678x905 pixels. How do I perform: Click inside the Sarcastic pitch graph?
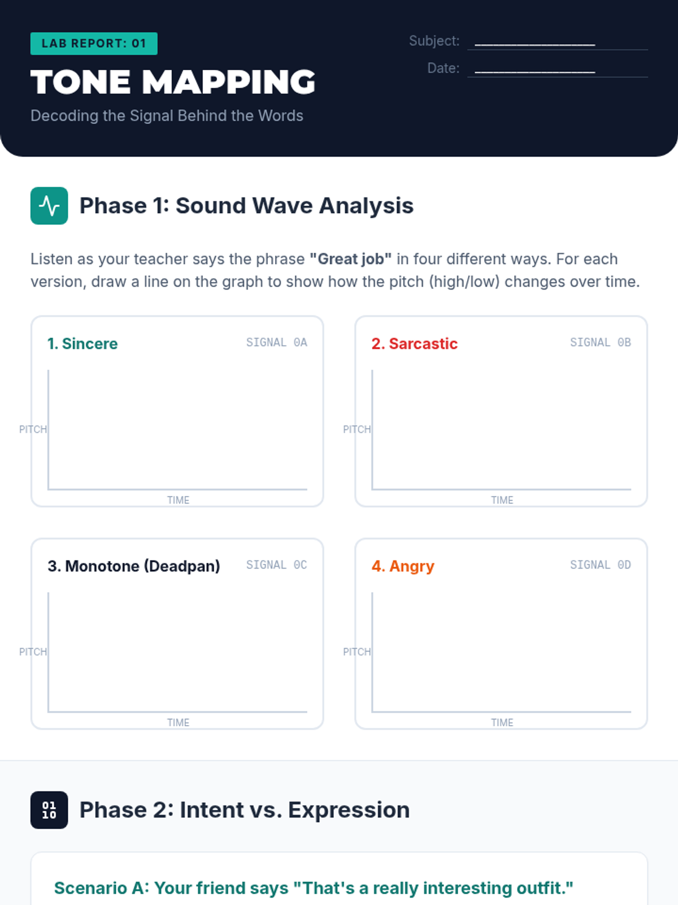502,430
